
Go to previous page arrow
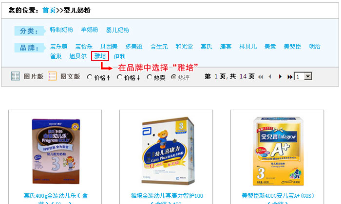[270, 77]
